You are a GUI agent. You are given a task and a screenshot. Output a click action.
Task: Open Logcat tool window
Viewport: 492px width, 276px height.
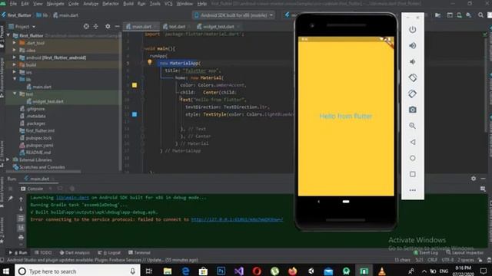coord(109,252)
